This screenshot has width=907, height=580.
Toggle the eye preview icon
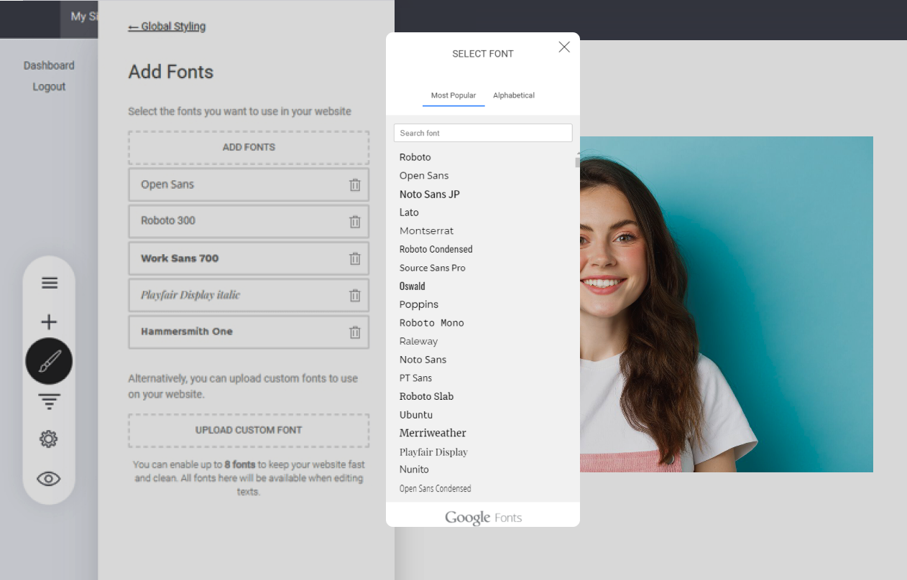click(x=49, y=479)
